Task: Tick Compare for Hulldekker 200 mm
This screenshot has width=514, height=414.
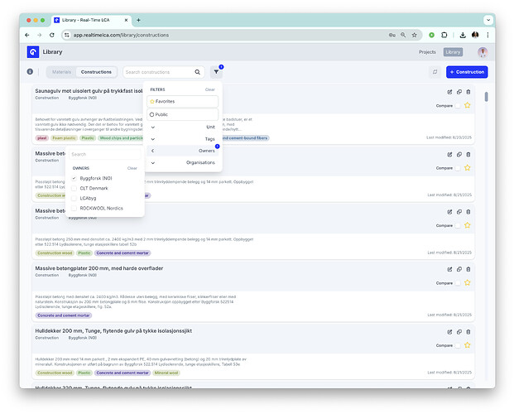Action: pyautogui.click(x=458, y=345)
